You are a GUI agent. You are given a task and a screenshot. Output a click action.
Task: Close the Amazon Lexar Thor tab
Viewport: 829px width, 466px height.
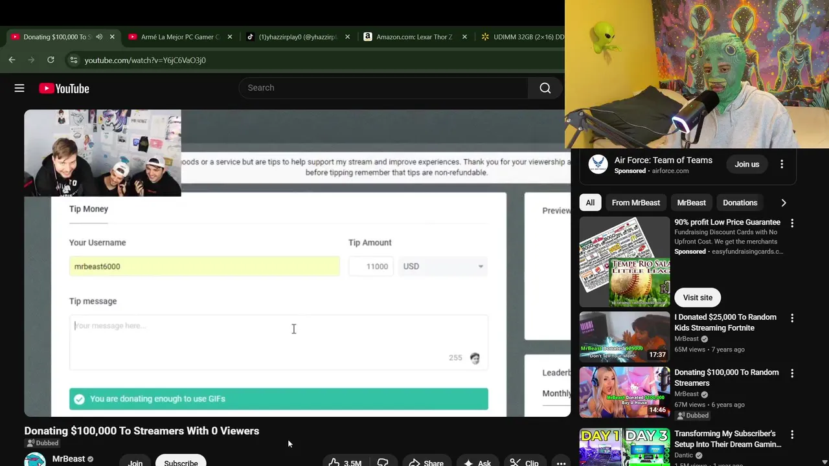click(x=464, y=37)
